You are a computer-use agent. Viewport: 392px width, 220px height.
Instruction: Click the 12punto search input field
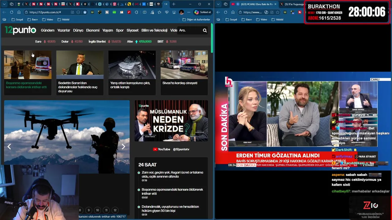coord(190,30)
